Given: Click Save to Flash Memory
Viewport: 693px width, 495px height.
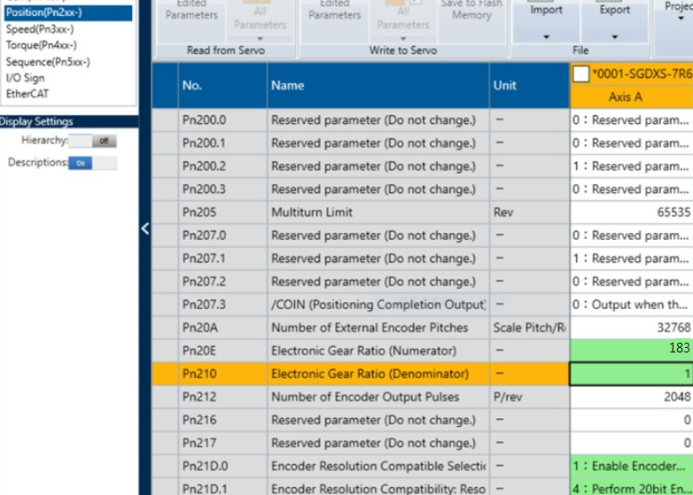Looking at the screenshot, I should (471, 12).
